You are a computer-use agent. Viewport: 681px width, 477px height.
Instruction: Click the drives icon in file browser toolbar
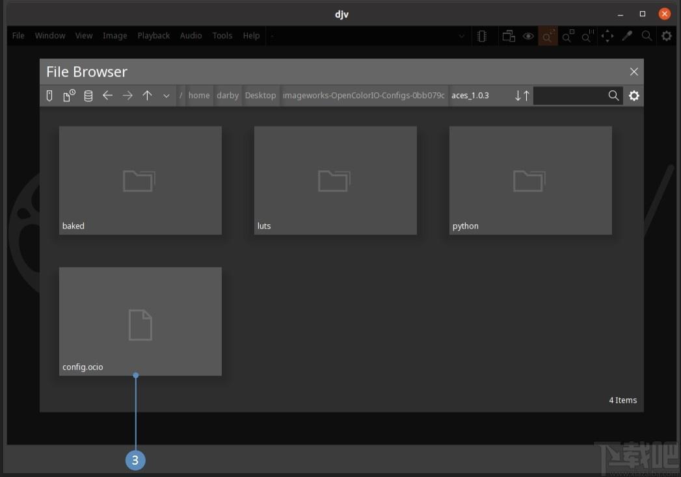coord(49,96)
